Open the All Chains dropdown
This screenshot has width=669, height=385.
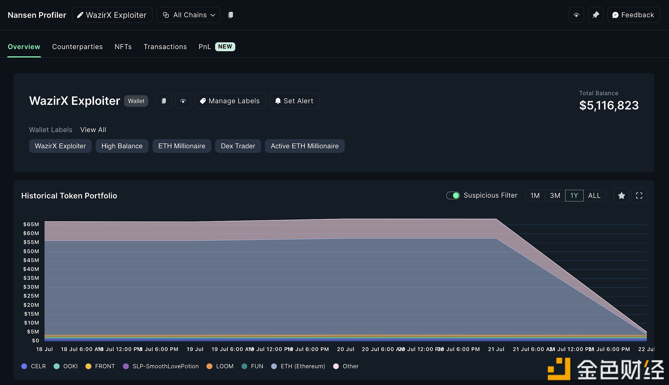tap(189, 15)
